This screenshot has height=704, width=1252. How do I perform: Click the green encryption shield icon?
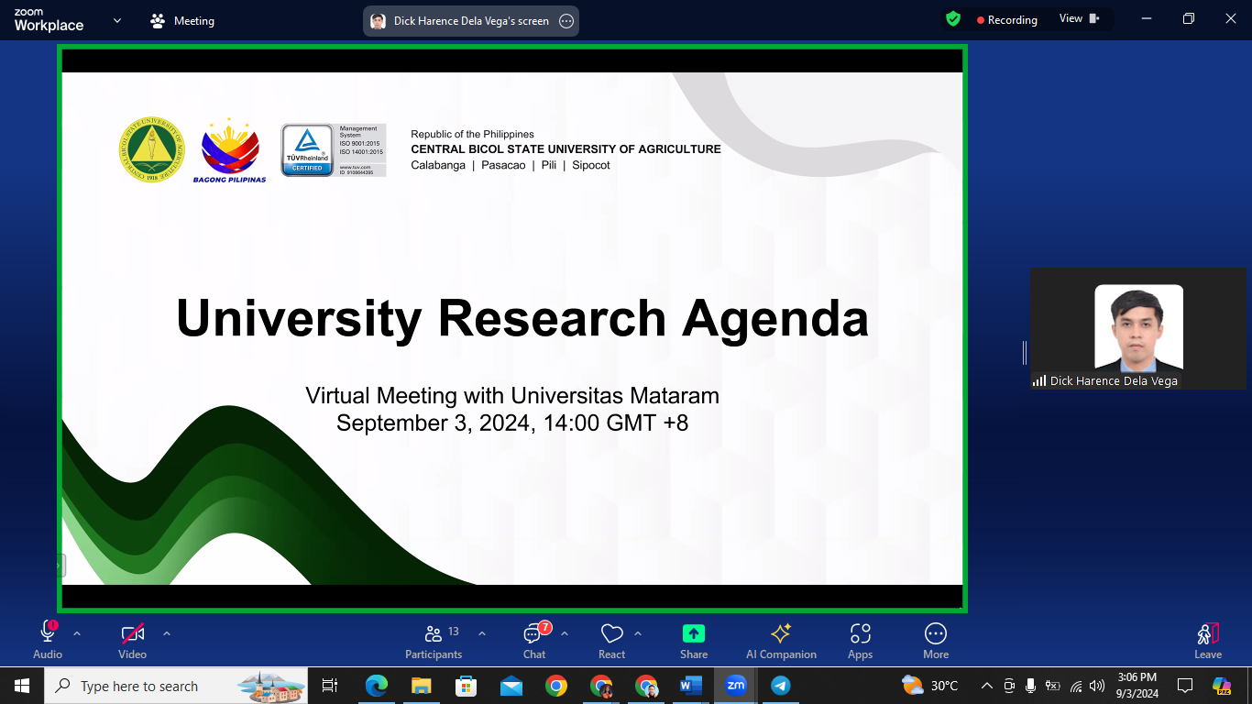[953, 19]
